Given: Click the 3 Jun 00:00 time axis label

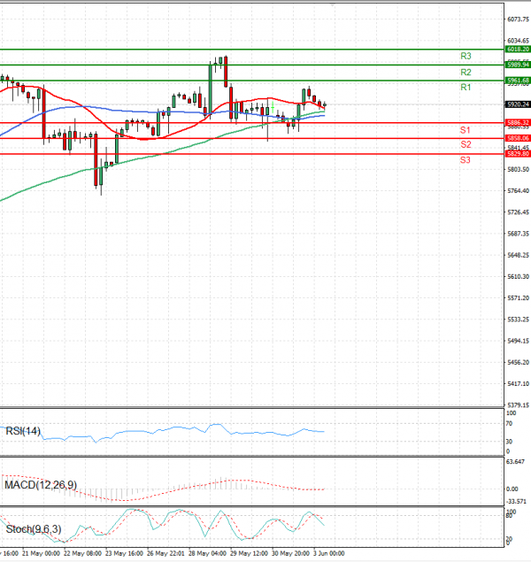Looking at the screenshot, I should 328,553.
